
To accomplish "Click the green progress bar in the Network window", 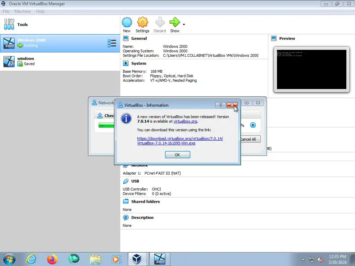I will click(106, 125).
